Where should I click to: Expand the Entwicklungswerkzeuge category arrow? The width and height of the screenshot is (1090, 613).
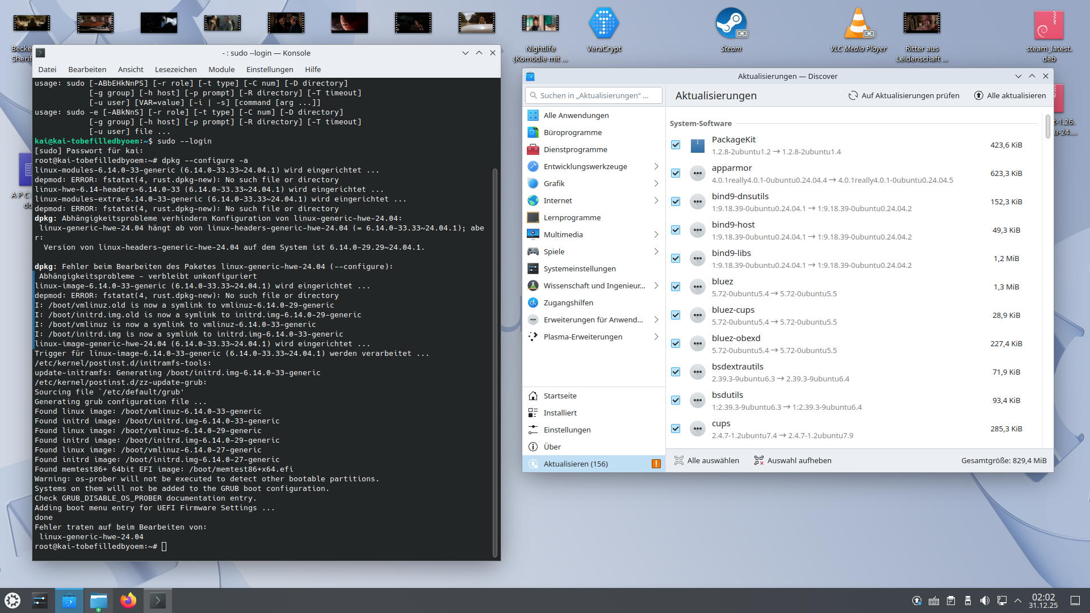coord(656,166)
